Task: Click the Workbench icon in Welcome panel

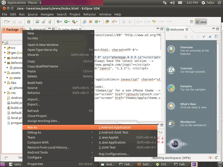Action: click(171, 124)
